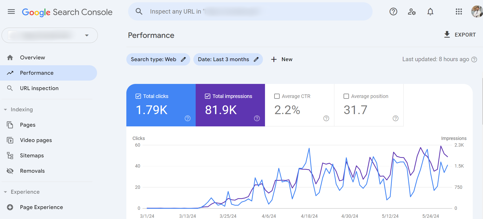Collapse the Indexing section
This screenshot has width=483, height=219.
(x=5, y=109)
